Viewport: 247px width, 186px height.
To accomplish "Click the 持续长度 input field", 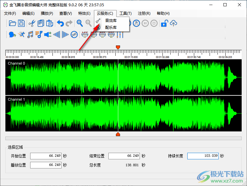I will (x=203, y=156).
